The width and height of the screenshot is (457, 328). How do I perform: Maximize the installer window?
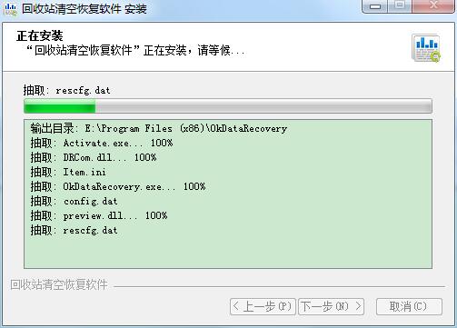coord(400,6)
